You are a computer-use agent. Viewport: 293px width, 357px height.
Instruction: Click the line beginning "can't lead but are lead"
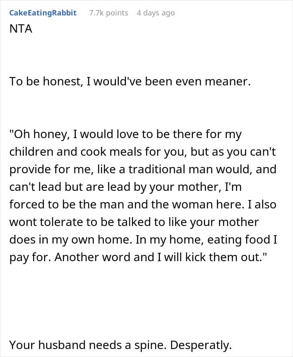click(126, 187)
